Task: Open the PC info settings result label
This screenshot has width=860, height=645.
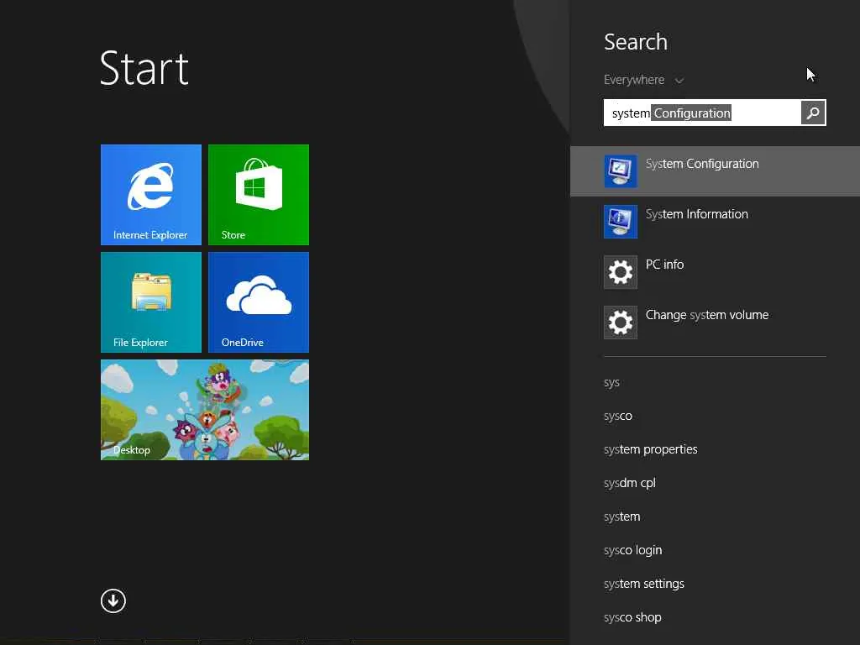Action: click(664, 265)
